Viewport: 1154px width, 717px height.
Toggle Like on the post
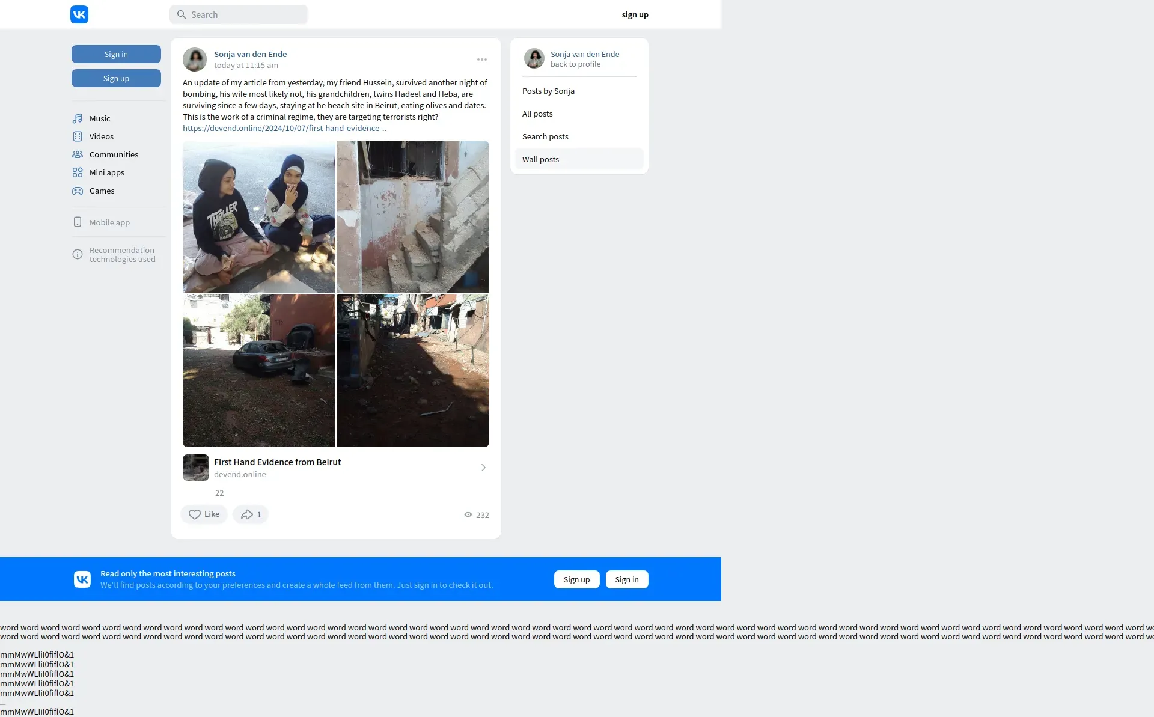pos(204,514)
